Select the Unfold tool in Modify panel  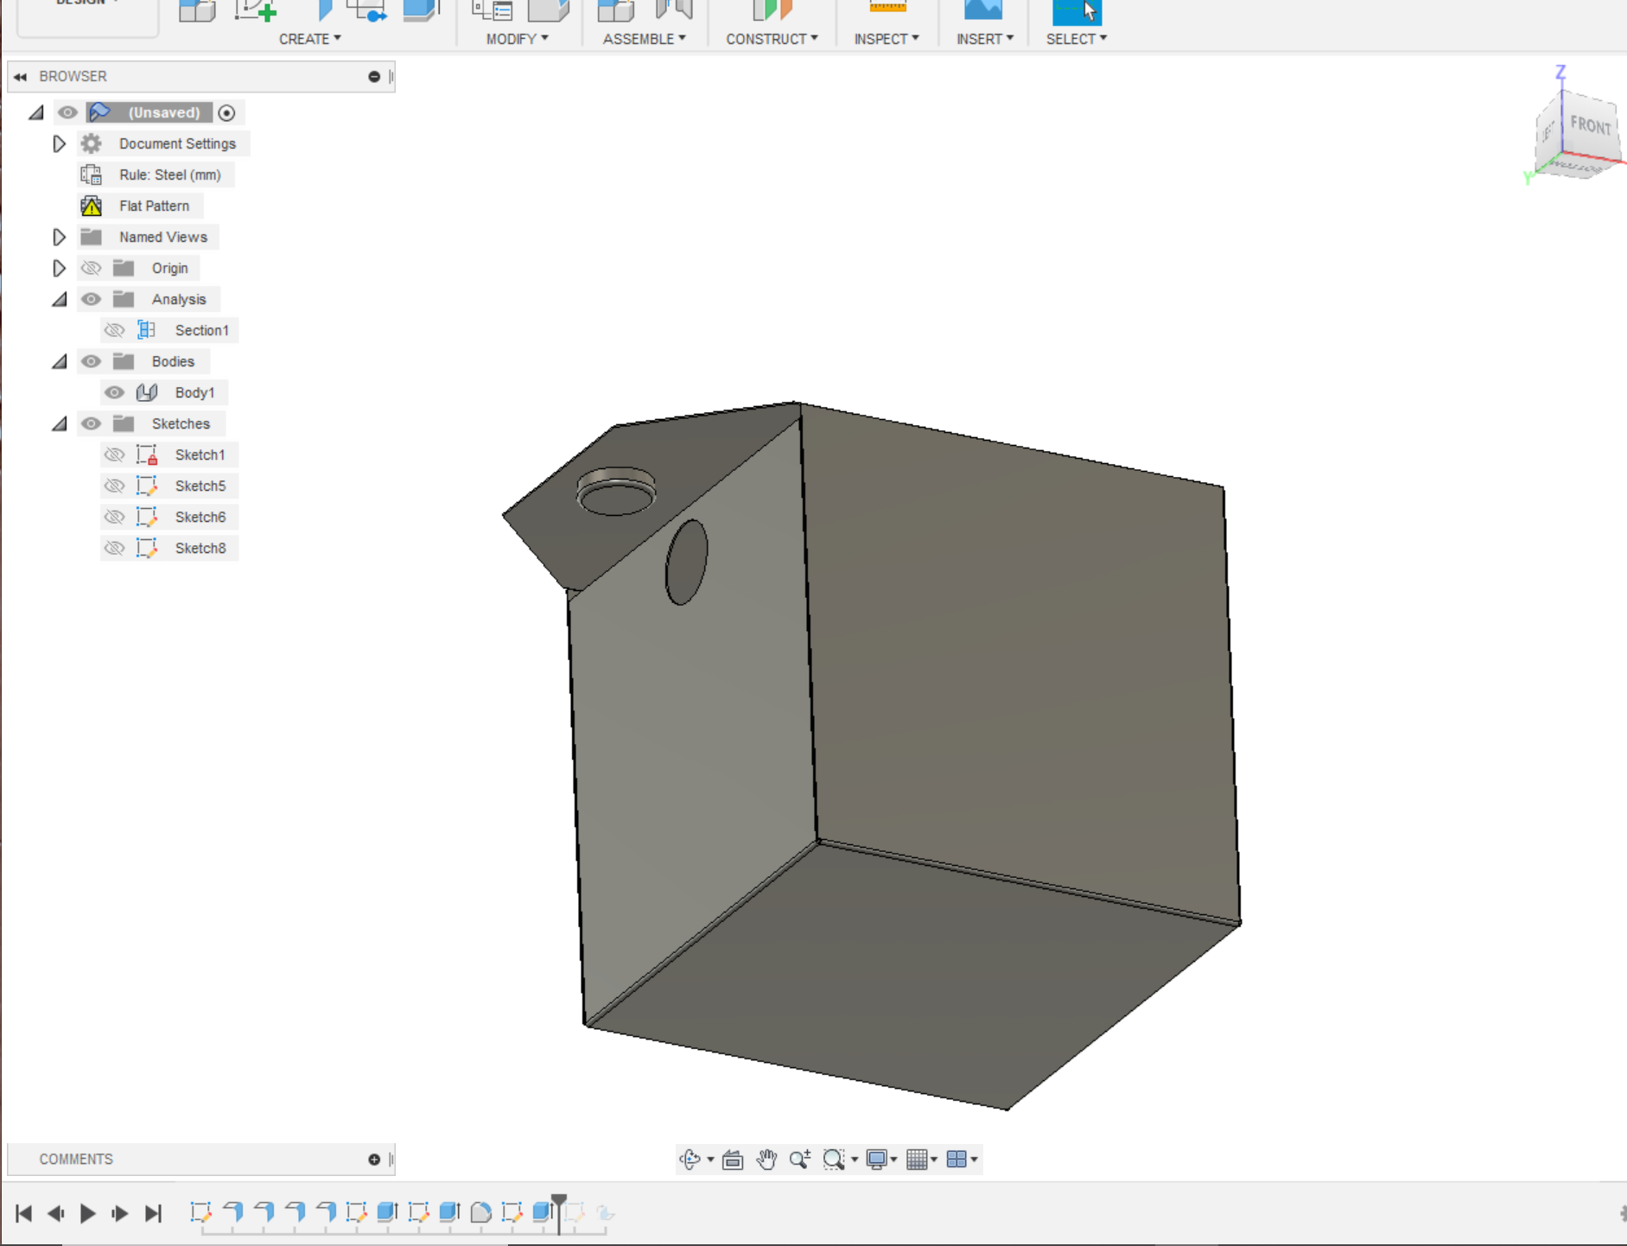pos(549,10)
